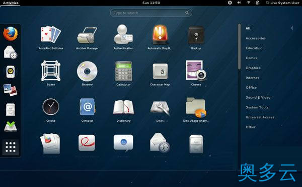Open the wireless network indicator

point(249,3)
